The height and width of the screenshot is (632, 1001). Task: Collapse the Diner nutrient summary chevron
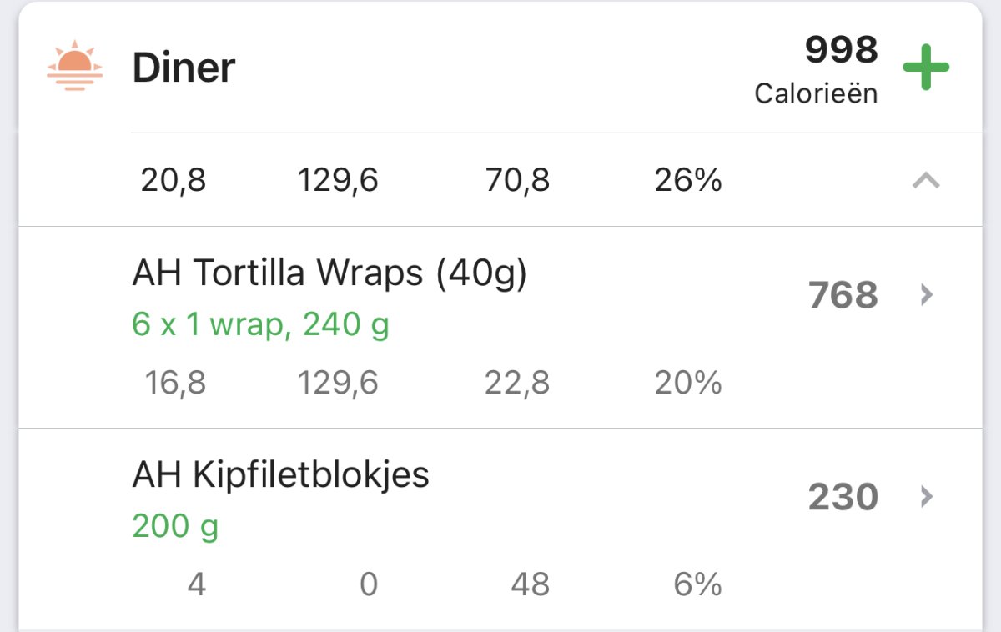click(926, 180)
